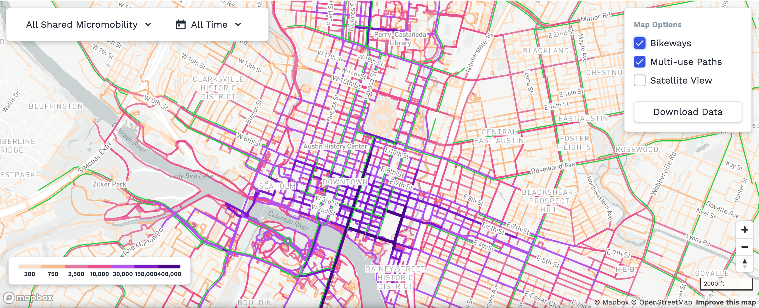Image resolution: width=759 pixels, height=308 pixels.
Task: Click the Map Options heading
Action: pos(658,24)
